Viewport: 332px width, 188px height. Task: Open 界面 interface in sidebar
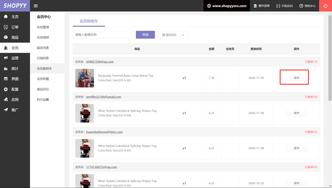click(x=15, y=79)
